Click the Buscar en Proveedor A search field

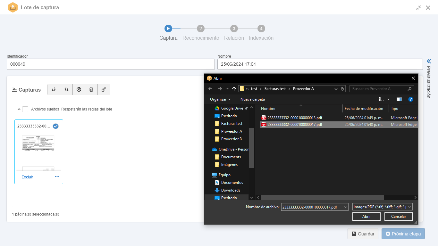click(379, 89)
